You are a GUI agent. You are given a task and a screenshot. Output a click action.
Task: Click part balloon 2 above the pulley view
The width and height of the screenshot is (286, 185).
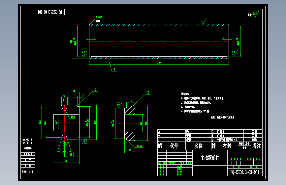(96, 90)
